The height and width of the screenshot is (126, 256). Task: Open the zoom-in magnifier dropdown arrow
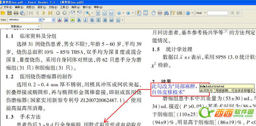(x=92, y=13)
